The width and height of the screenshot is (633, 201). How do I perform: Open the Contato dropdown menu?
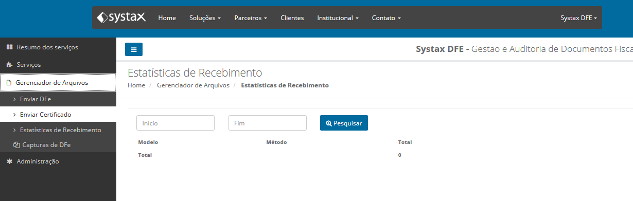[386, 17]
